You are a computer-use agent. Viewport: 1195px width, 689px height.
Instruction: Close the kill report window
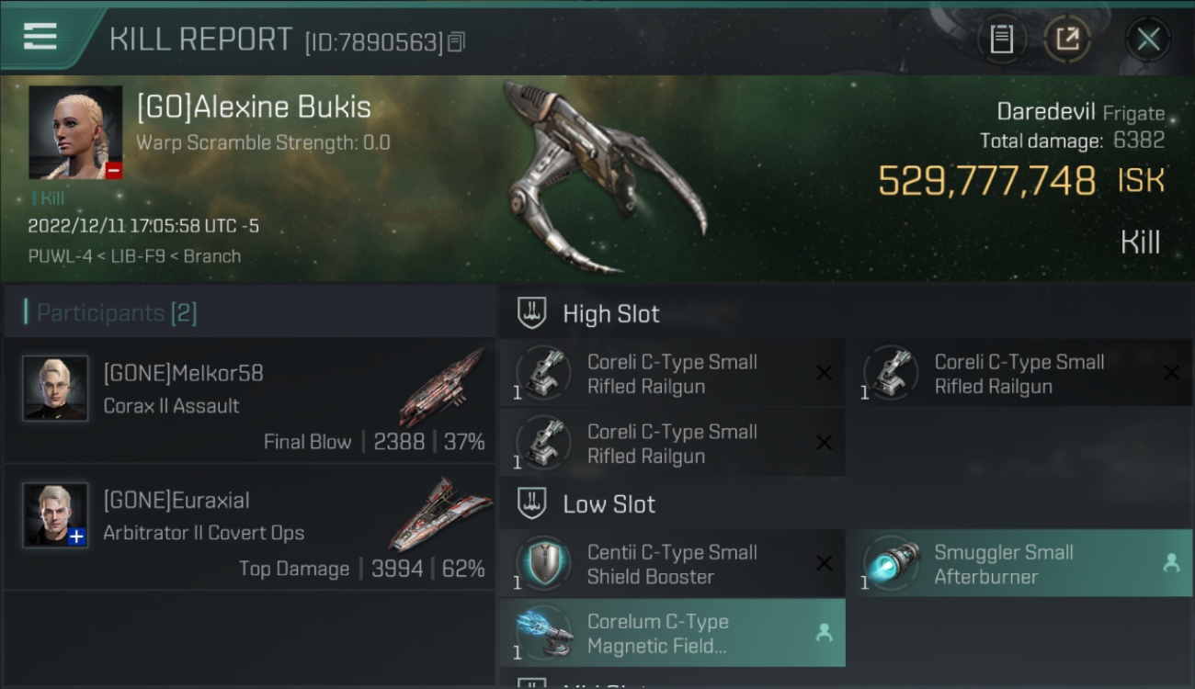[1148, 39]
